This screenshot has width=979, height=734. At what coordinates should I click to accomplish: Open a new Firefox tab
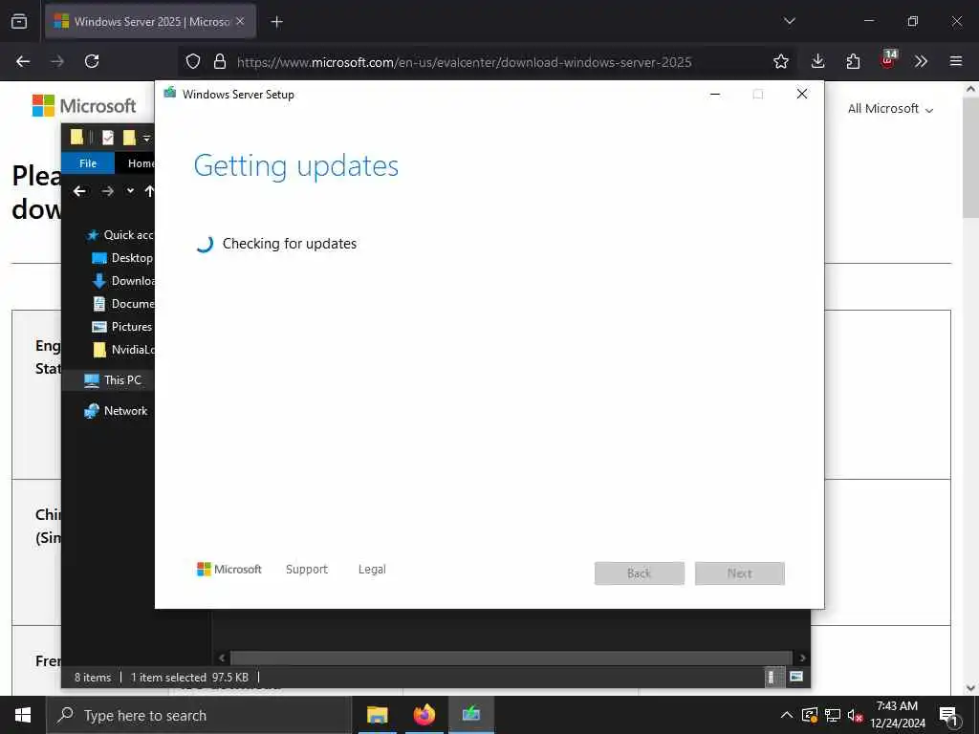[x=276, y=22]
